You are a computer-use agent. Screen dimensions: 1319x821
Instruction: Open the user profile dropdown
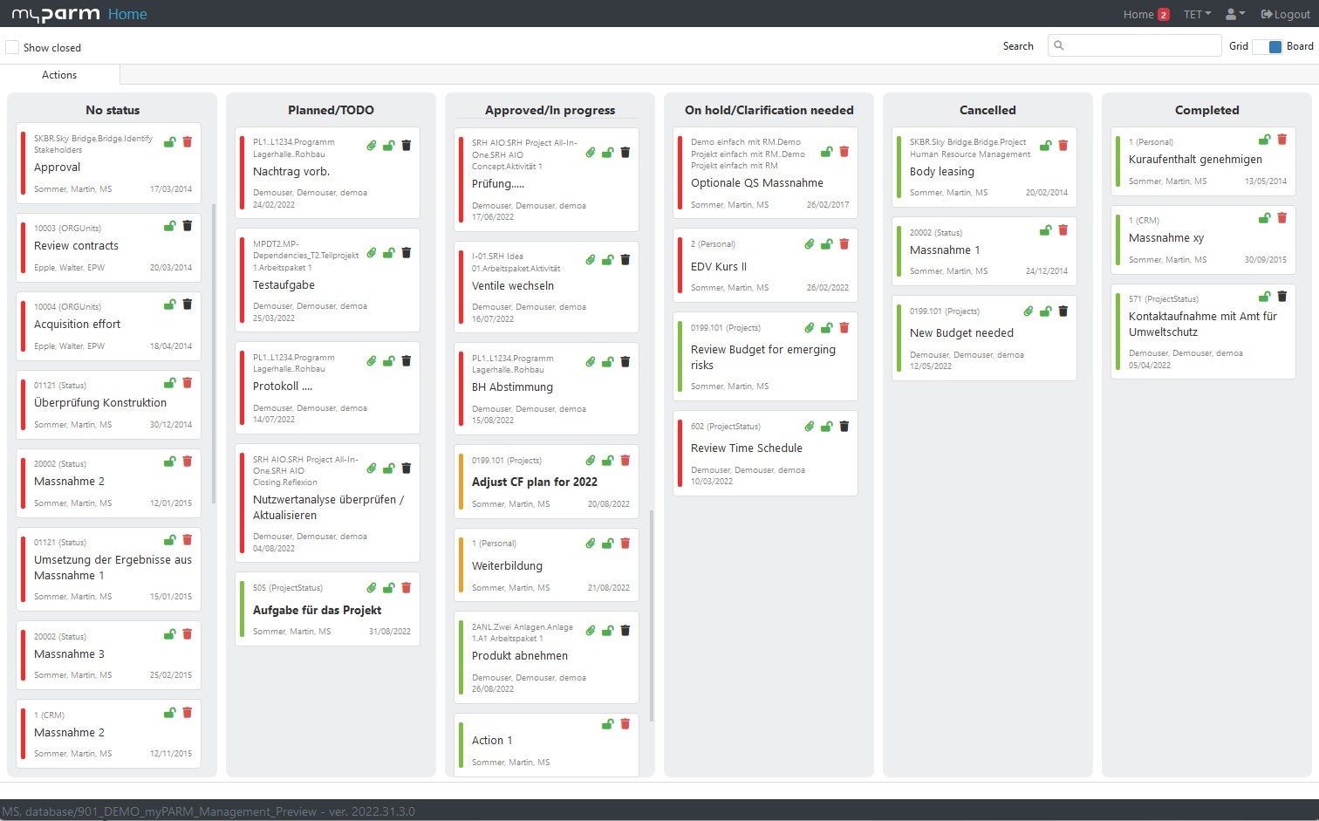click(x=1234, y=14)
